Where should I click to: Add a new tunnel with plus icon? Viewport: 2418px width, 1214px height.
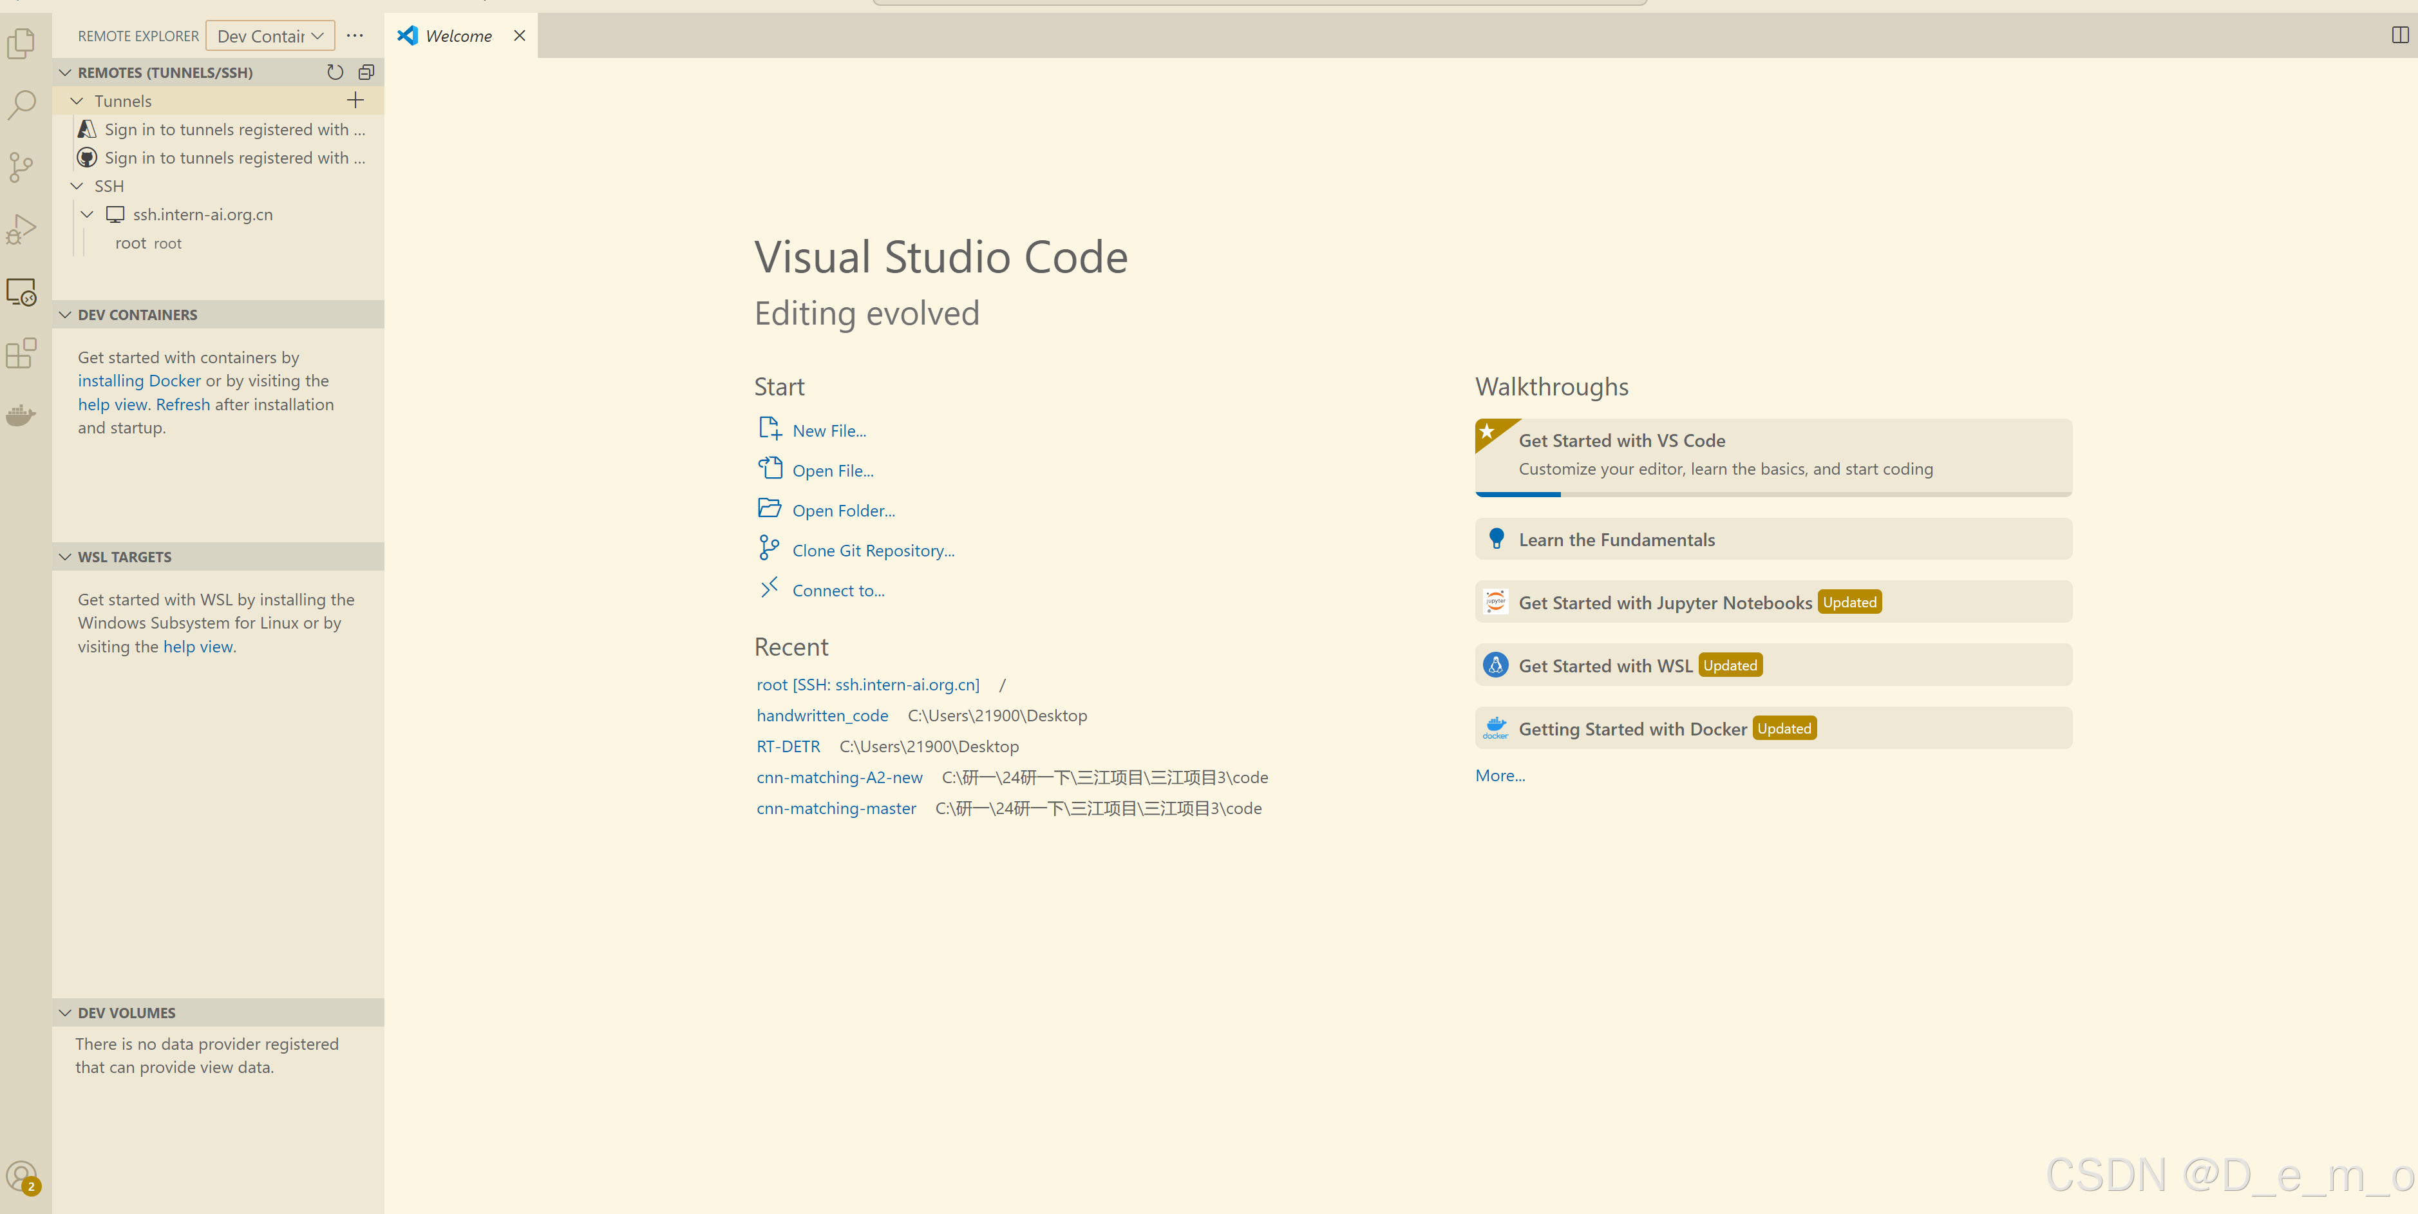coord(355,100)
